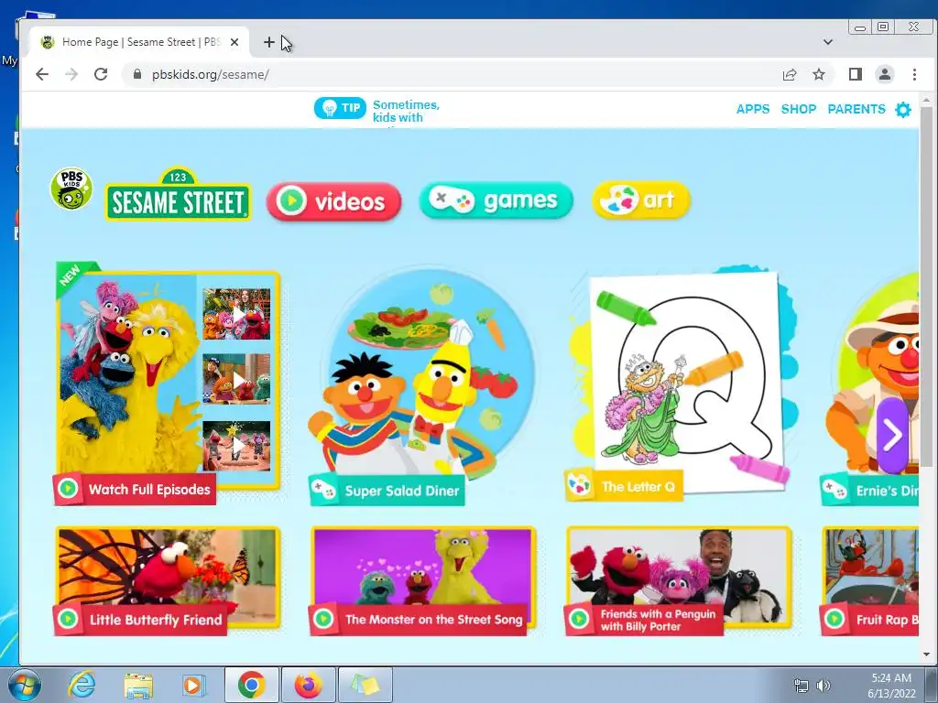The height and width of the screenshot is (703, 938).
Task: Go forward in Chrome browser
Action: pyautogui.click(x=71, y=74)
